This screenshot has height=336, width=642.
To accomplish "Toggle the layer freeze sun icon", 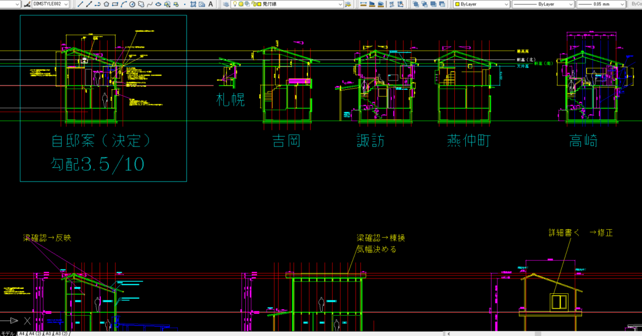I will coord(242,4).
